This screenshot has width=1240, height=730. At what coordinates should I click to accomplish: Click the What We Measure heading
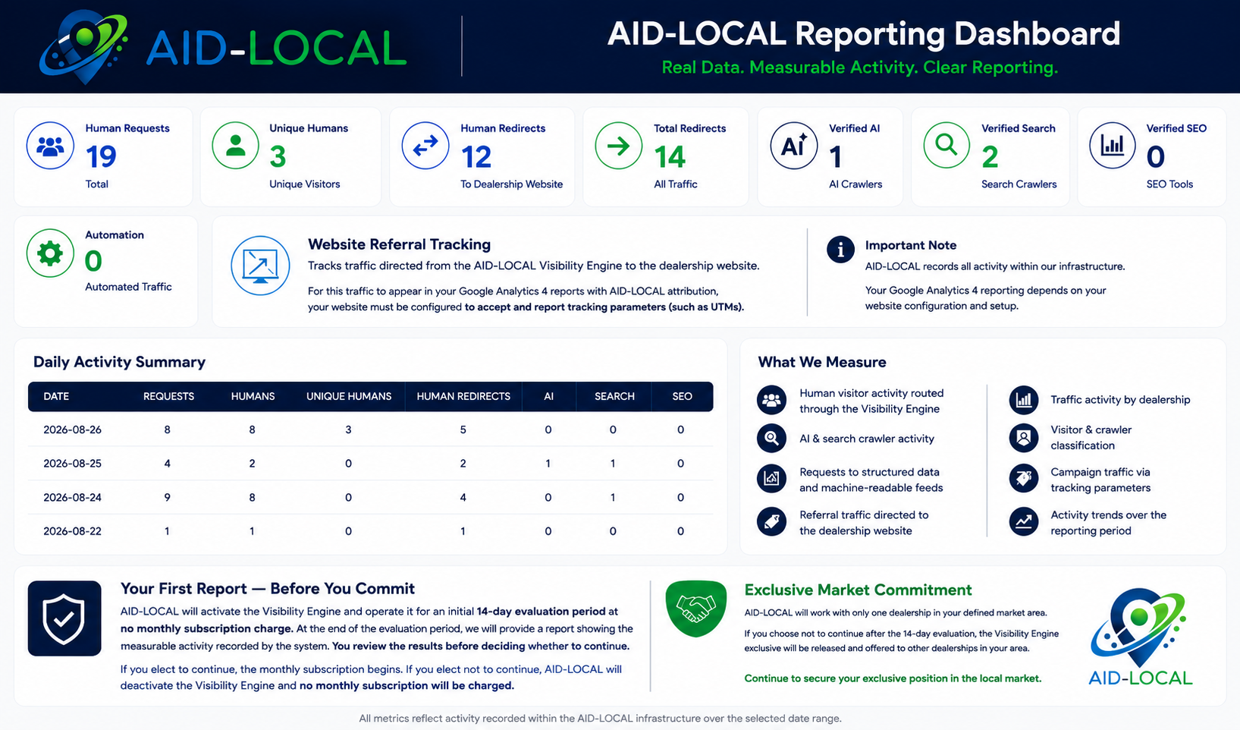coord(822,362)
